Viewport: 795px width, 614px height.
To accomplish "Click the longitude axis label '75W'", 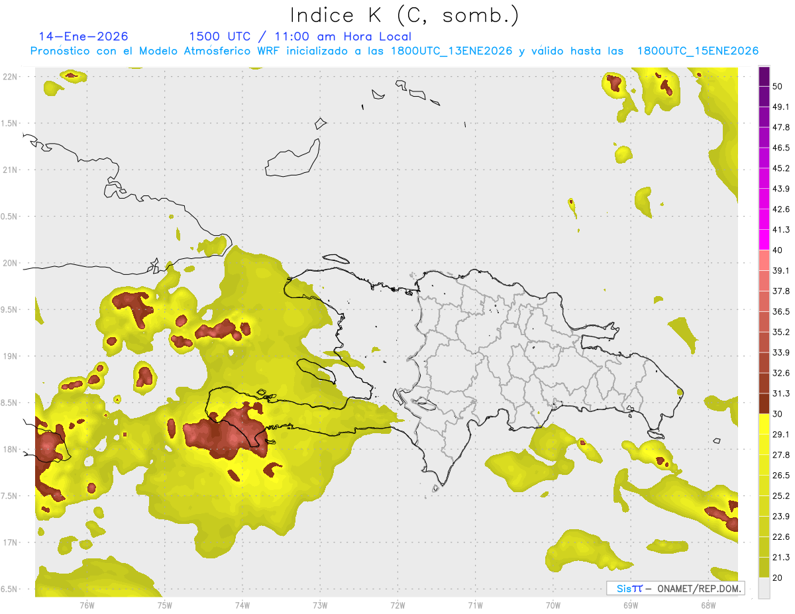I will 165,605.
